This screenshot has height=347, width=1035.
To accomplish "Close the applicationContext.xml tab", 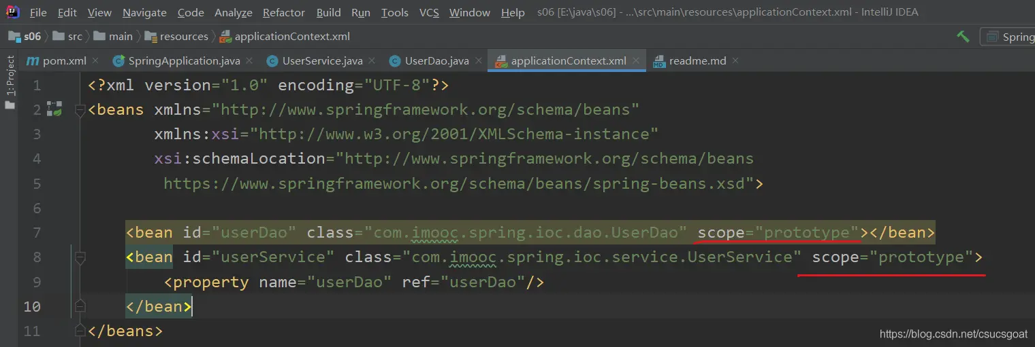I will coord(636,61).
